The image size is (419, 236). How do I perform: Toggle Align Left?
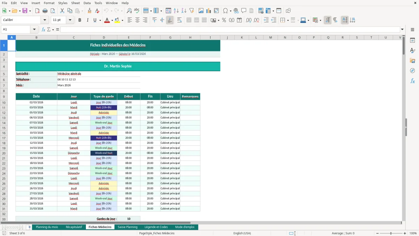pos(130,20)
